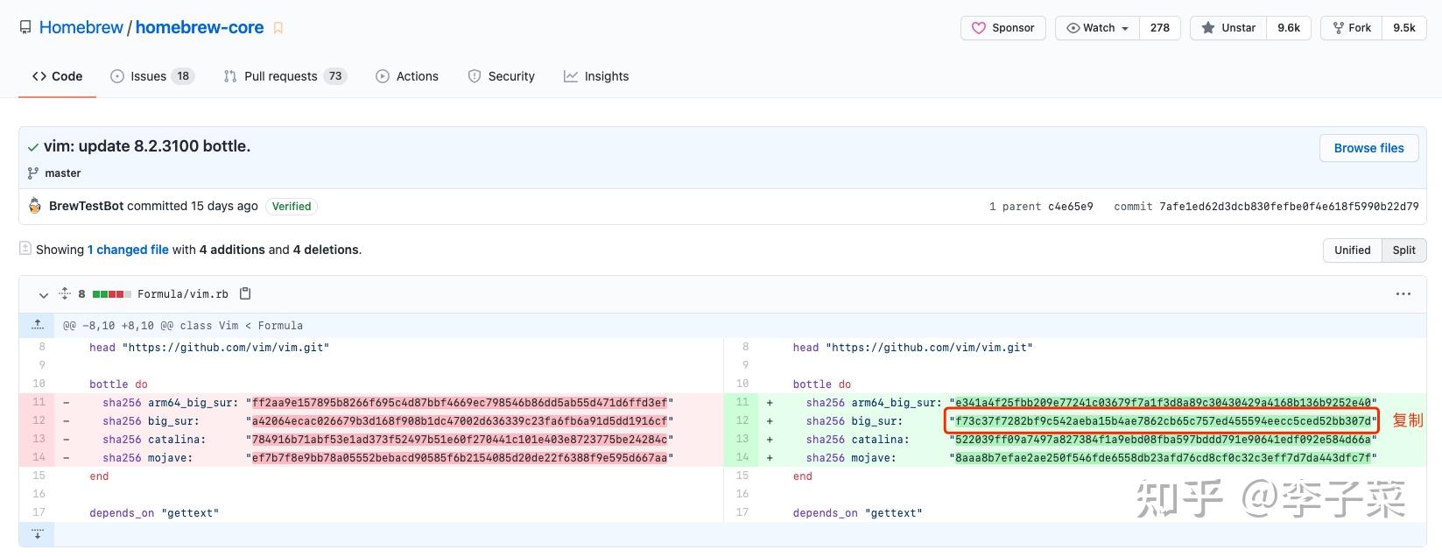Click the Browse files button
Viewport: 1442px width, 557px height.
(x=1368, y=148)
